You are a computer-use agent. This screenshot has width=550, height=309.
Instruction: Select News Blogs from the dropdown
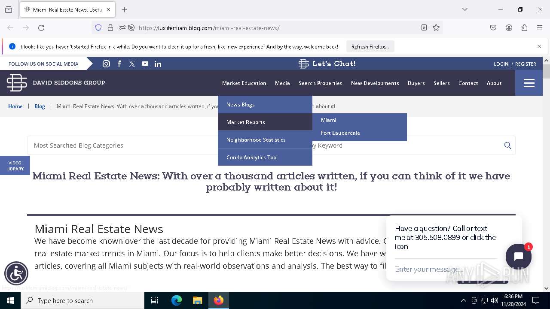(x=265, y=105)
